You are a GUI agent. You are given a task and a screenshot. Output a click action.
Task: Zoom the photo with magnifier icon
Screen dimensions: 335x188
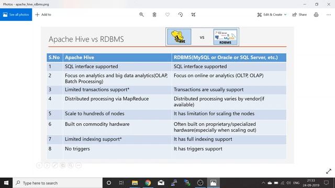click(141, 15)
